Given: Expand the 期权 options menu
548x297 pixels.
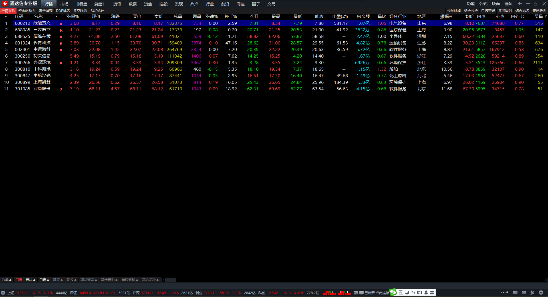Looking at the screenshot, I should pos(72,280).
